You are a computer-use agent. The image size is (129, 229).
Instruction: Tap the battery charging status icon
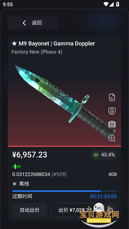[117, 4]
